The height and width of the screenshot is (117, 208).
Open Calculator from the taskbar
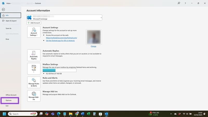pos(94,114)
